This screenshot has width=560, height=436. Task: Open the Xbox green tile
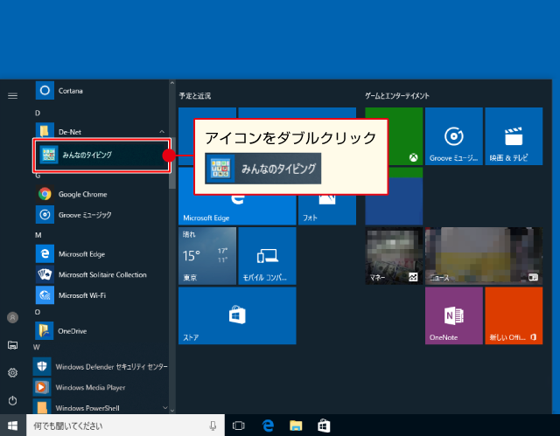click(x=405, y=142)
